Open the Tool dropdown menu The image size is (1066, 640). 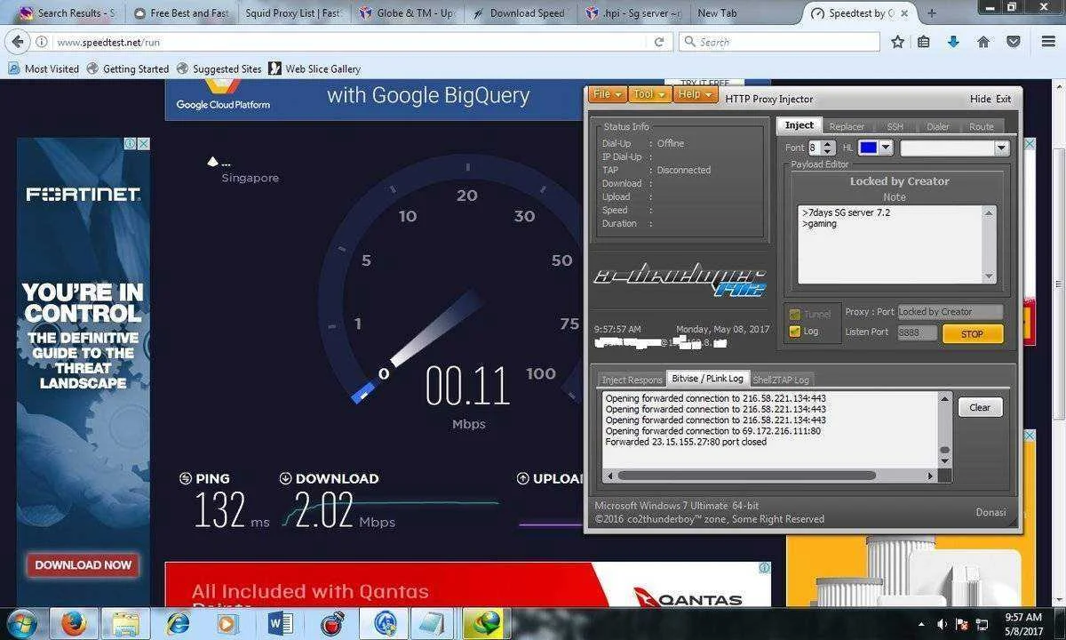pos(649,94)
